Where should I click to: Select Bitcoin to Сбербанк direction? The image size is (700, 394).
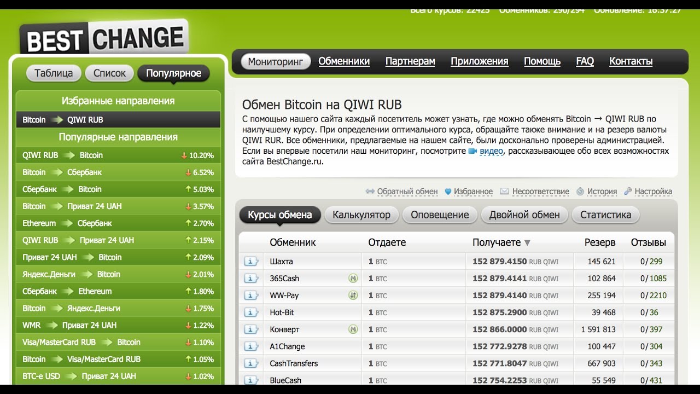118,172
